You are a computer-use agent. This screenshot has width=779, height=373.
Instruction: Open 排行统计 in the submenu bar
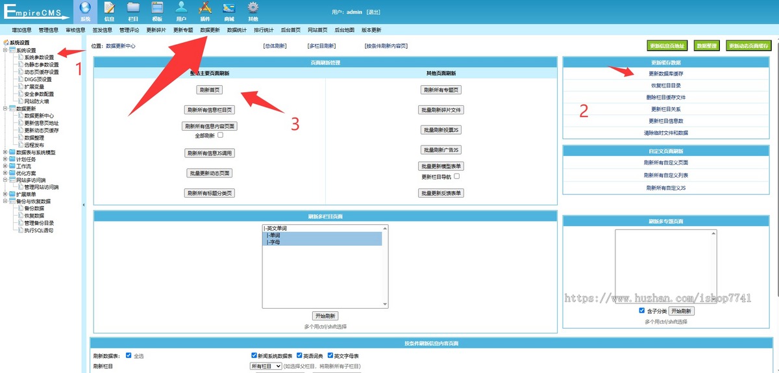264,30
